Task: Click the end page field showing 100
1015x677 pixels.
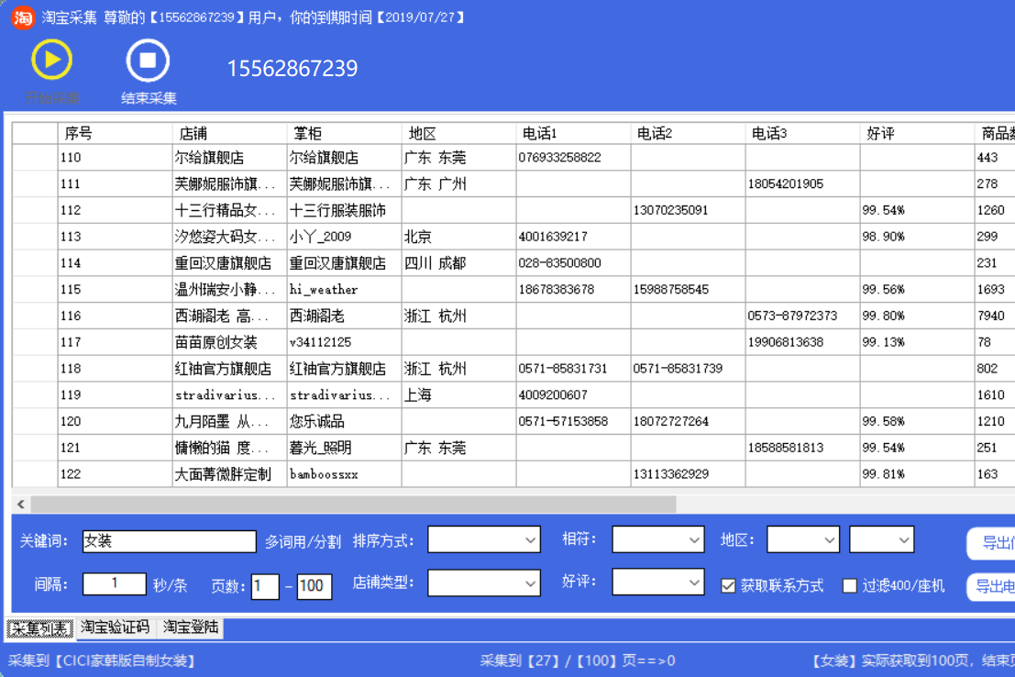Action: point(314,586)
